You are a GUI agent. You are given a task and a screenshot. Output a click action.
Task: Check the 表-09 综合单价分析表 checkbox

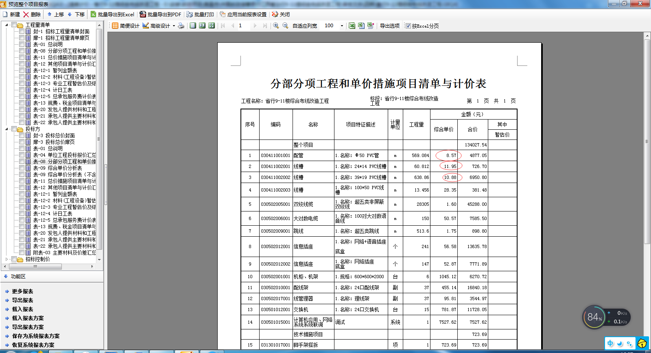coord(22,168)
